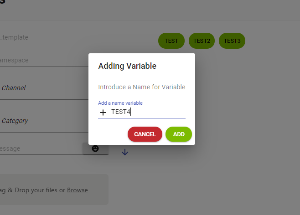Confirm with the green ADD button

coord(179,134)
